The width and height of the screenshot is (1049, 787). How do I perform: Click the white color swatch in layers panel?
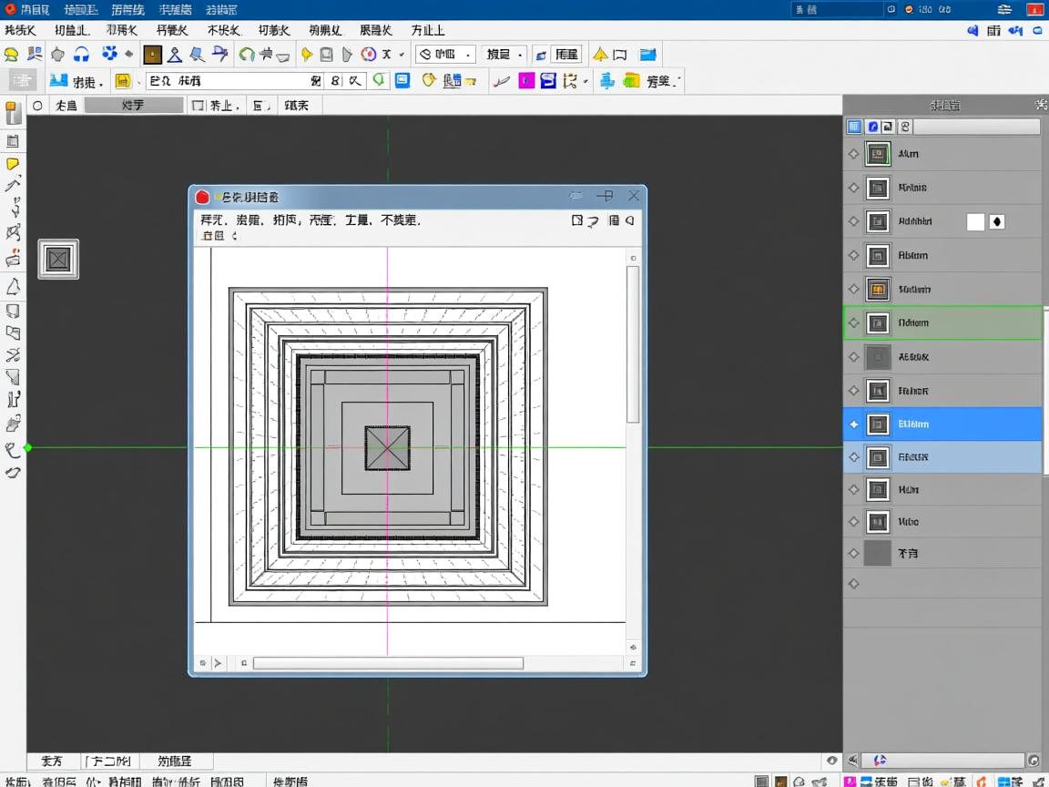975,221
